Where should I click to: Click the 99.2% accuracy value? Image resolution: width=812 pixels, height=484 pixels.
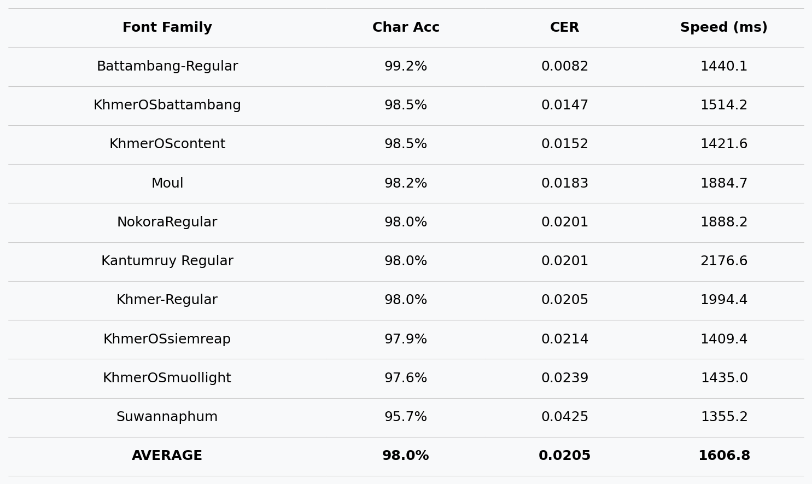(x=406, y=67)
